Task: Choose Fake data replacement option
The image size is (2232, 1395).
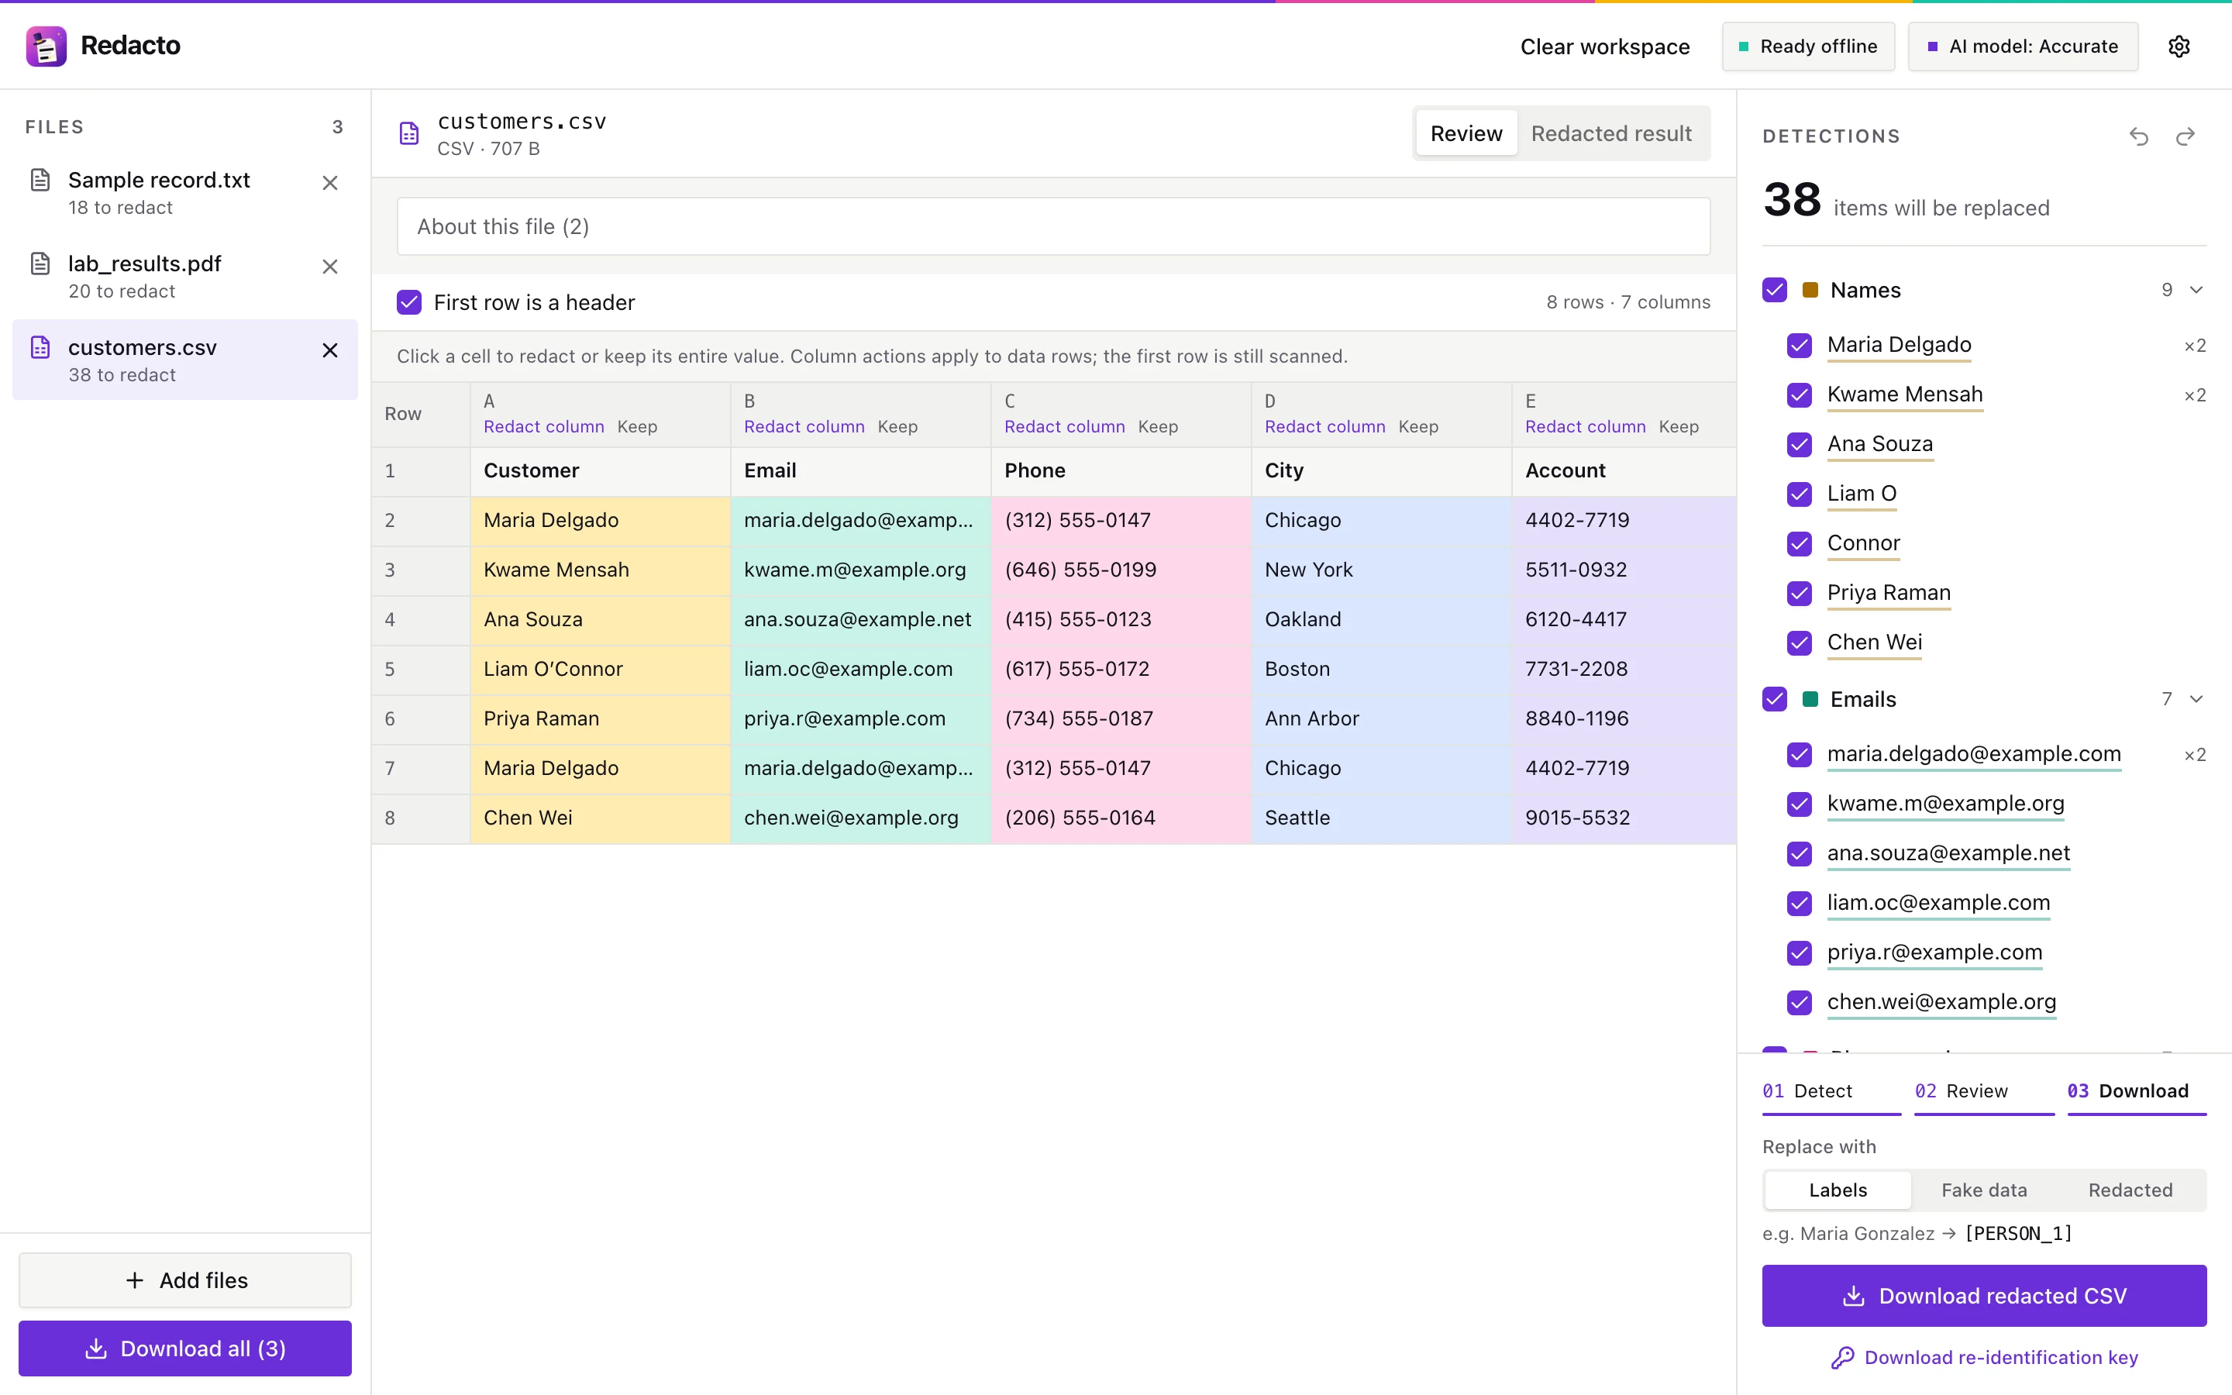Action: (x=1984, y=1190)
